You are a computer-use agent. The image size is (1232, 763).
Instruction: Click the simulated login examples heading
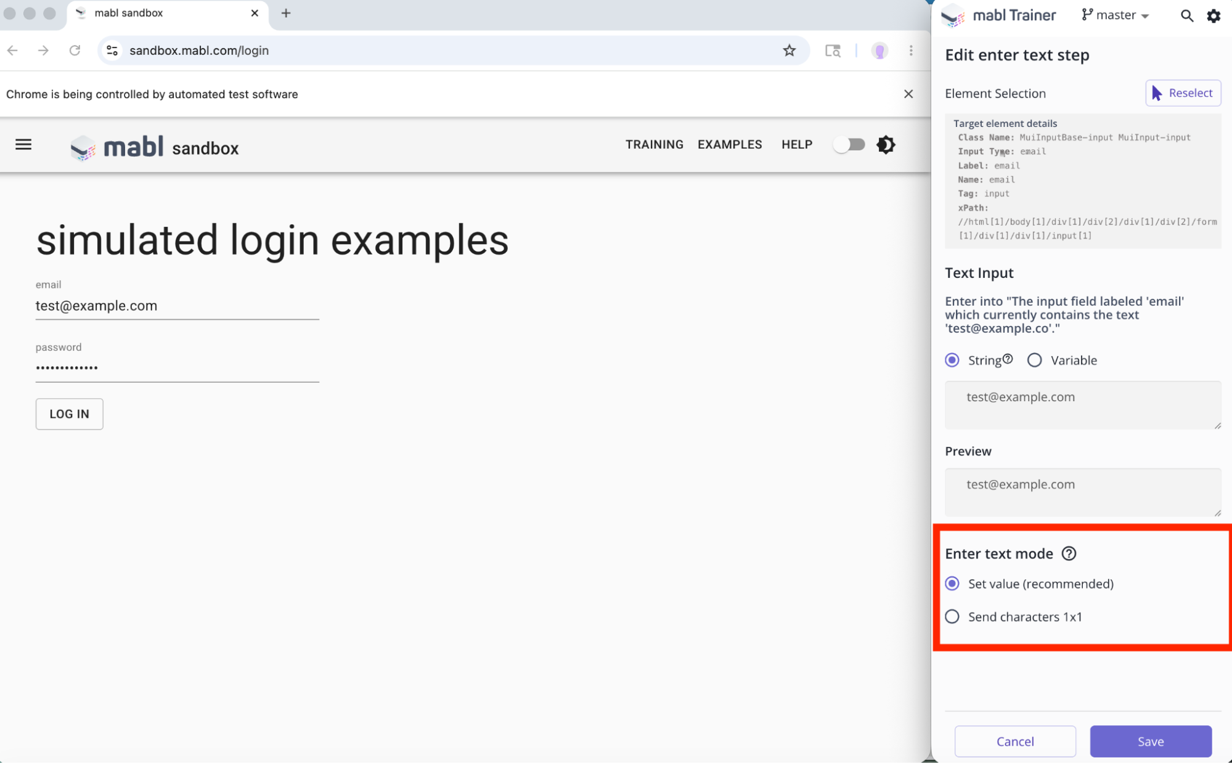(272, 240)
